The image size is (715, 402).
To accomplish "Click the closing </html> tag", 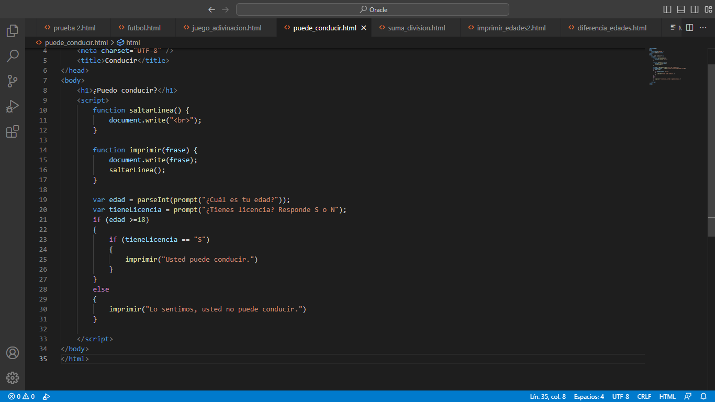I will (x=75, y=359).
